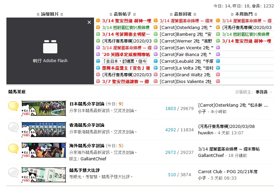Click grey bubble icon beside 競馬予想大比評

coord(13,172)
